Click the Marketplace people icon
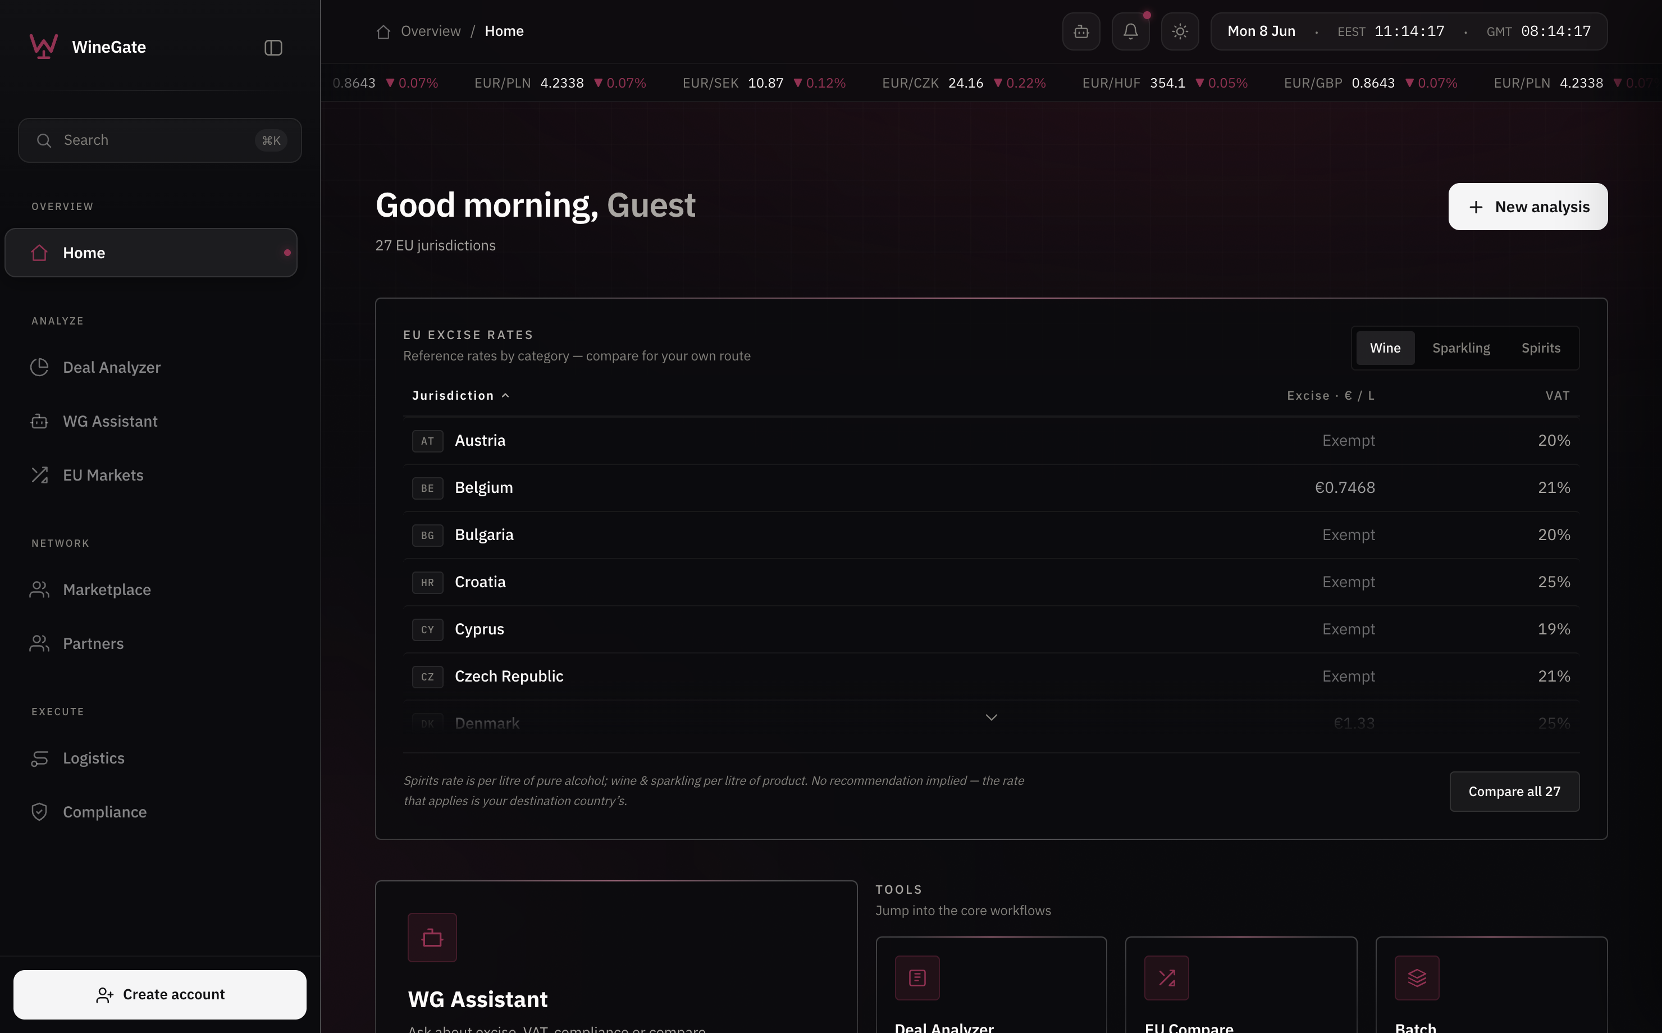 [x=40, y=589]
